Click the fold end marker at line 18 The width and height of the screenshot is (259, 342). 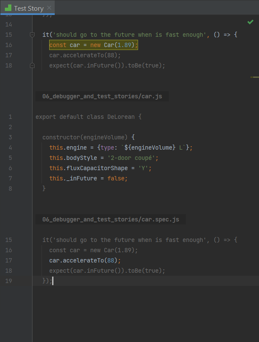(x=32, y=66)
